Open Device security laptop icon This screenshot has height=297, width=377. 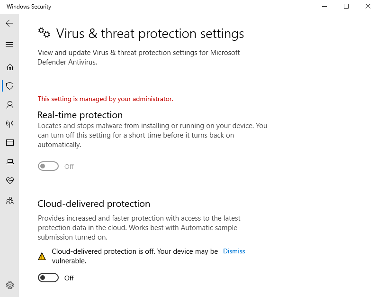(10, 162)
